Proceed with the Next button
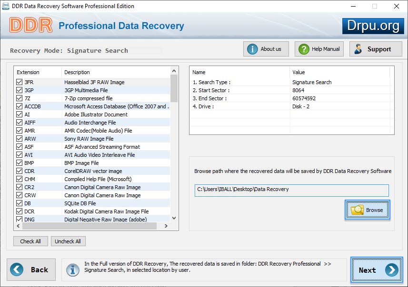This screenshot has width=408, height=287. [377, 270]
